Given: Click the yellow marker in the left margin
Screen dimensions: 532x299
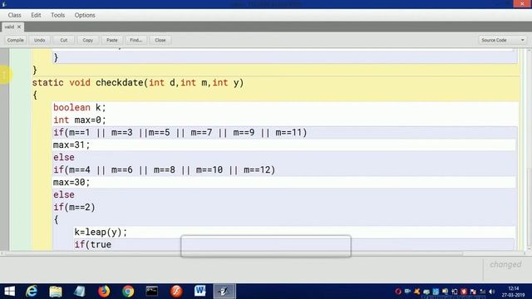Looking at the screenshot, I should pyautogui.click(x=5, y=75).
